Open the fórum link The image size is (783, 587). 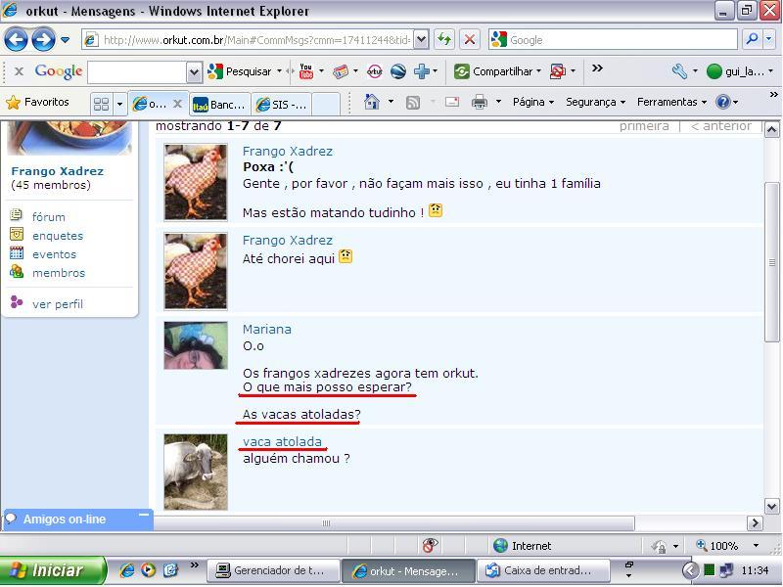(x=48, y=217)
